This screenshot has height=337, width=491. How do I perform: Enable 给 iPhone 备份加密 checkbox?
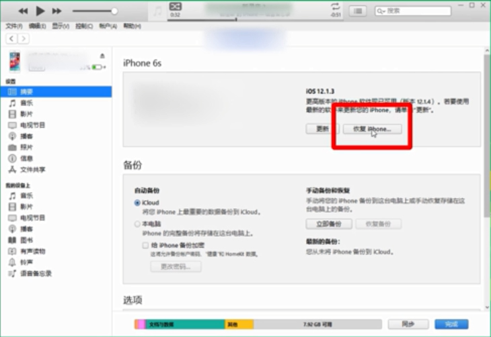tap(145, 246)
